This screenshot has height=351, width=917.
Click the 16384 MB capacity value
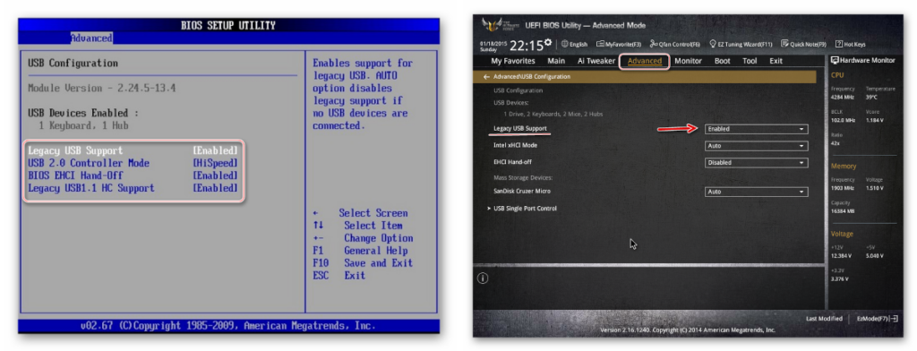point(843,211)
